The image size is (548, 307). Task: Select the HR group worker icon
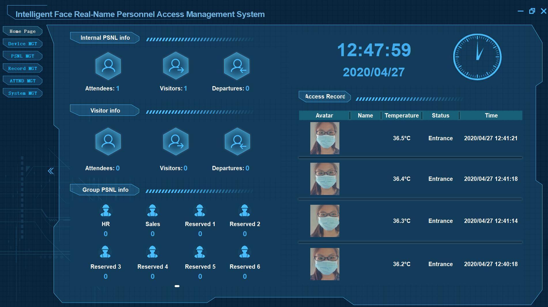click(x=106, y=211)
